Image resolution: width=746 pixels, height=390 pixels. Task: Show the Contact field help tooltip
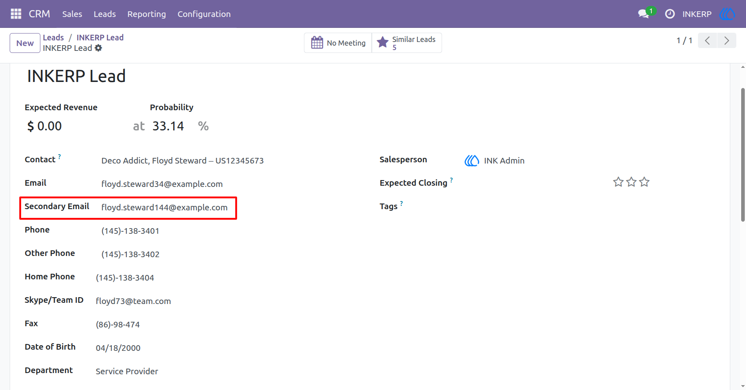click(x=59, y=156)
